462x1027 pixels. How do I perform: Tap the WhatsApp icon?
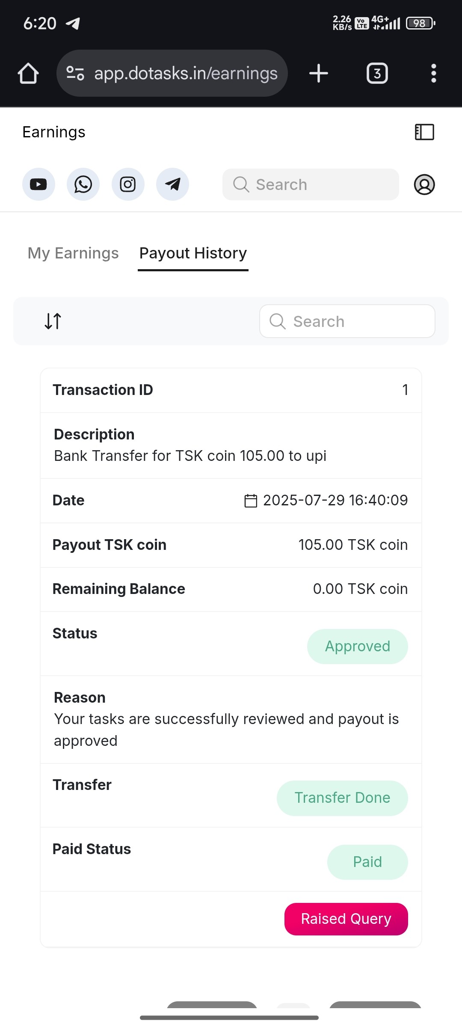(x=83, y=184)
